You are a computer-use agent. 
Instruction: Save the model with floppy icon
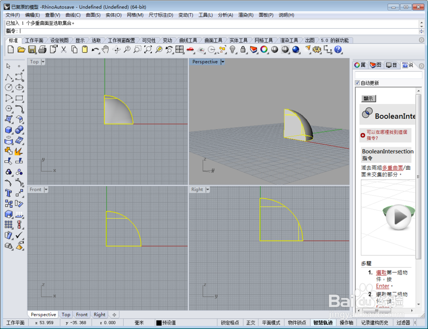click(x=32, y=49)
